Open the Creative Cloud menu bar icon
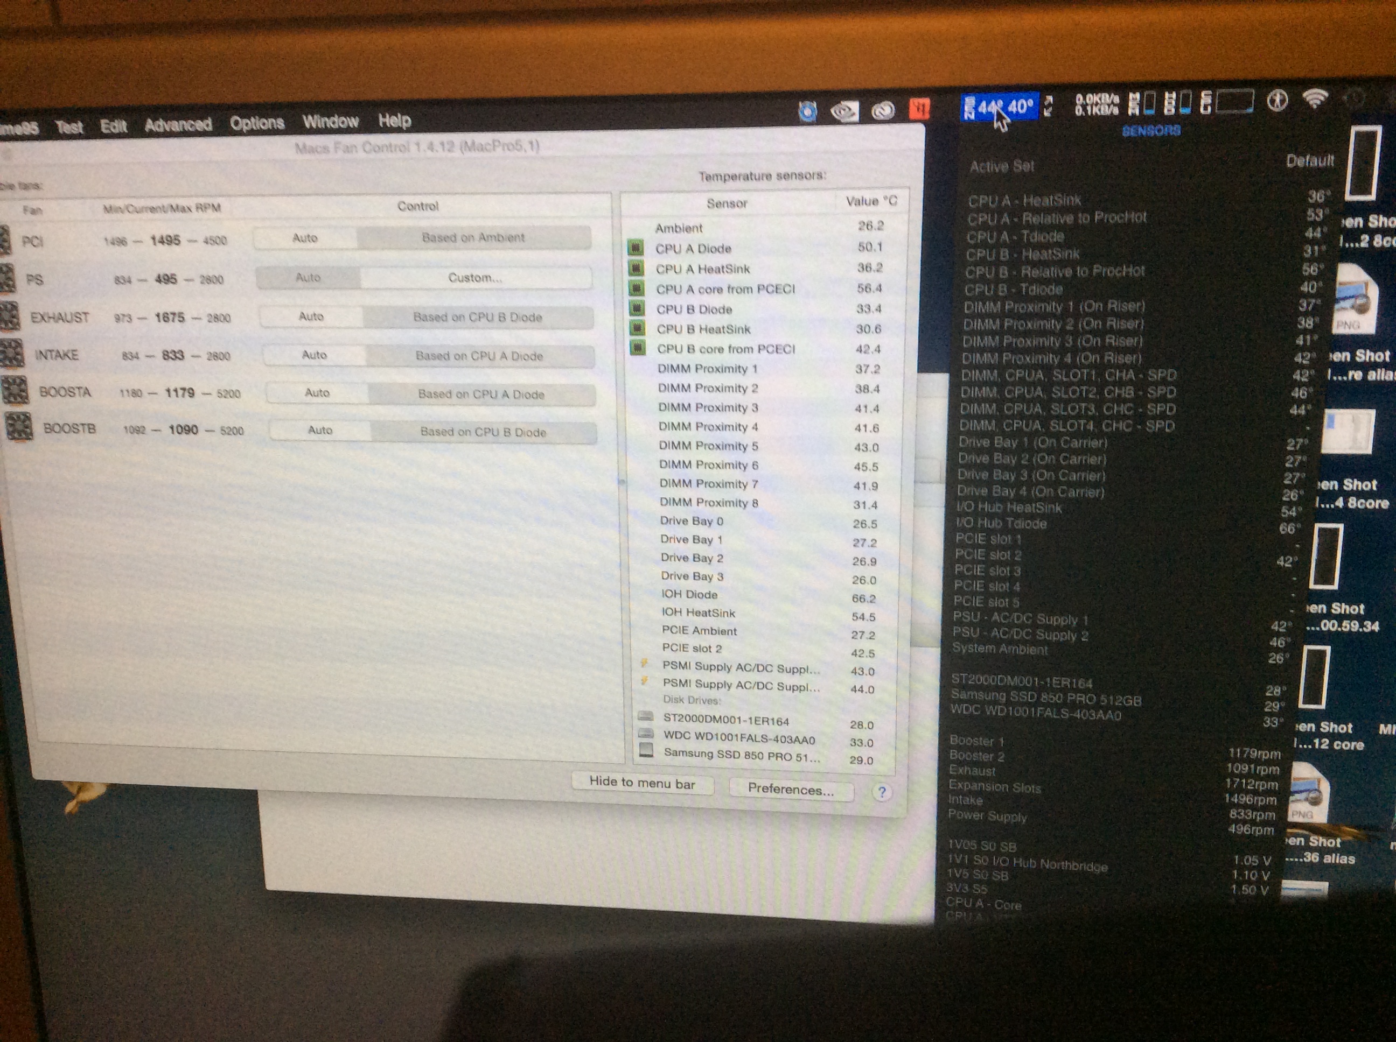 point(883,111)
